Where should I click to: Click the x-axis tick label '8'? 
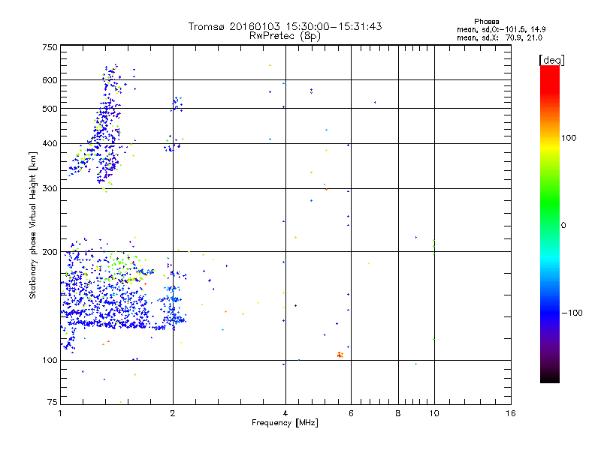[398, 413]
